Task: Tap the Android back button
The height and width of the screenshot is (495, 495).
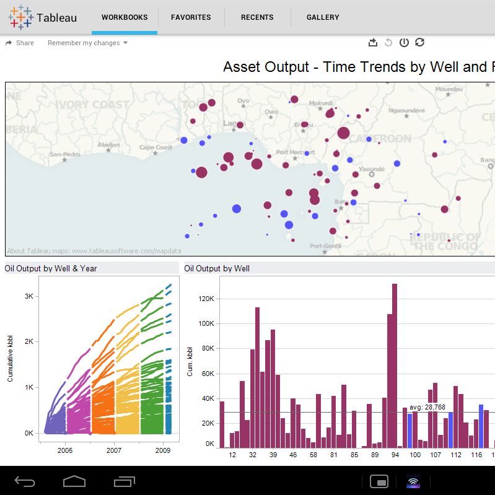Action: click(25, 481)
